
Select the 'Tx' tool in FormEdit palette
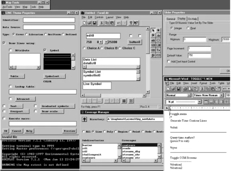click(x=158, y=50)
